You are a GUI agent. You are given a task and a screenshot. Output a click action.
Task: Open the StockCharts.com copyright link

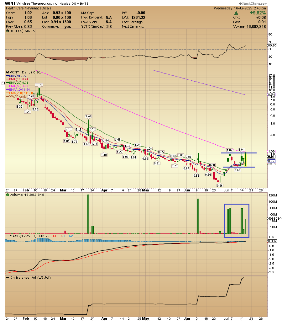point(253,4)
